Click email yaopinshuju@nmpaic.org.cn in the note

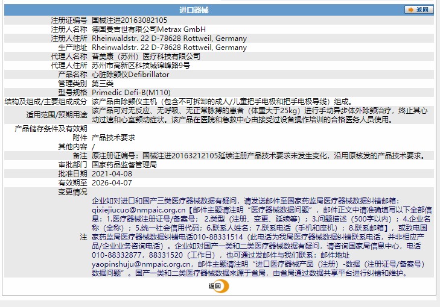point(141,264)
